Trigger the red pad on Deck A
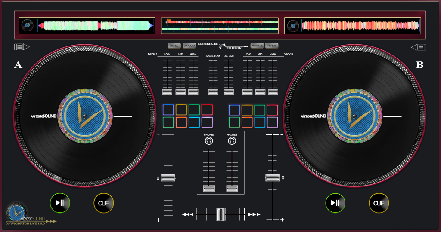Screen dimensions: 441x232 point(207,110)
